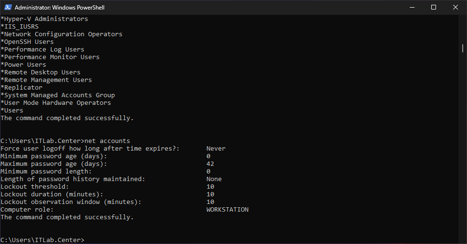Click the "*Remote Desktop Users" line
The image size is (467, 244).
41,72
